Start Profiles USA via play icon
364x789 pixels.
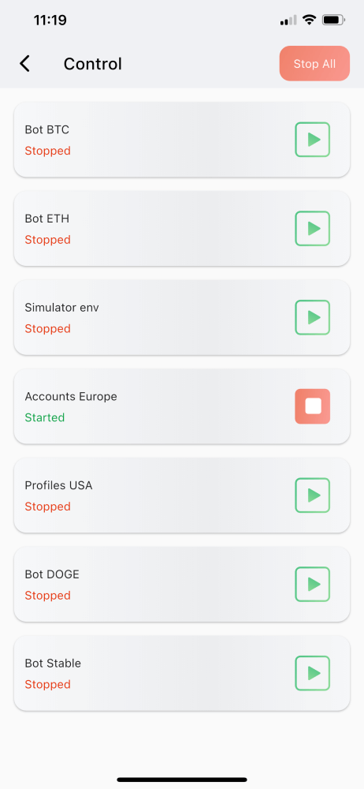312,495
